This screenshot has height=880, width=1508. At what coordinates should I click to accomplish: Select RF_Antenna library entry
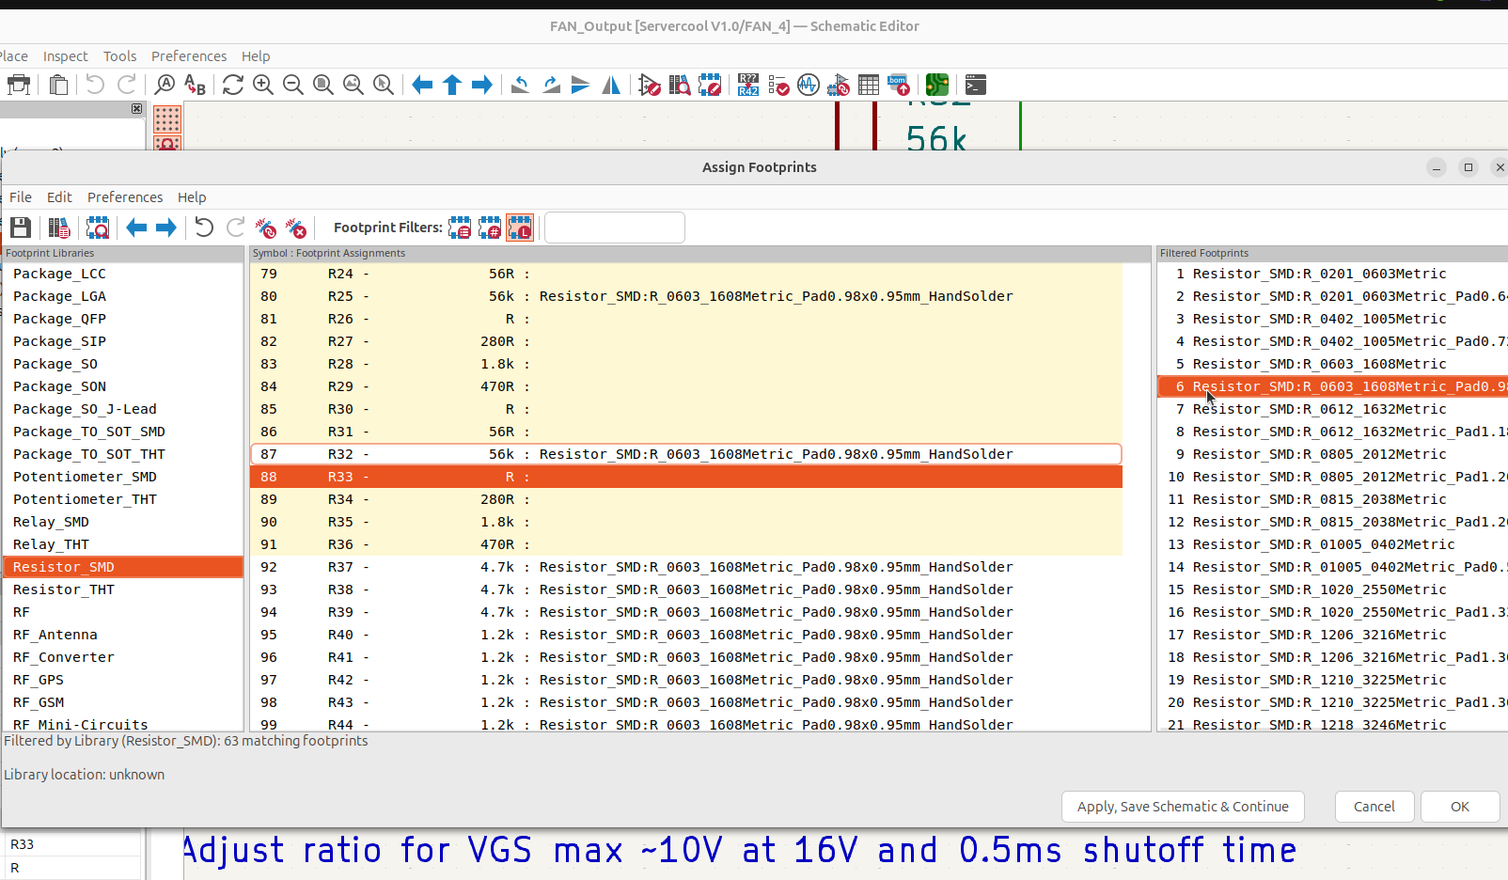123,635
